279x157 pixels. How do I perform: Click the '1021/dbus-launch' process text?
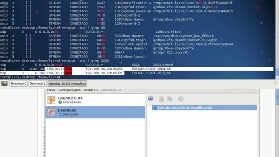tap(130, 56)
